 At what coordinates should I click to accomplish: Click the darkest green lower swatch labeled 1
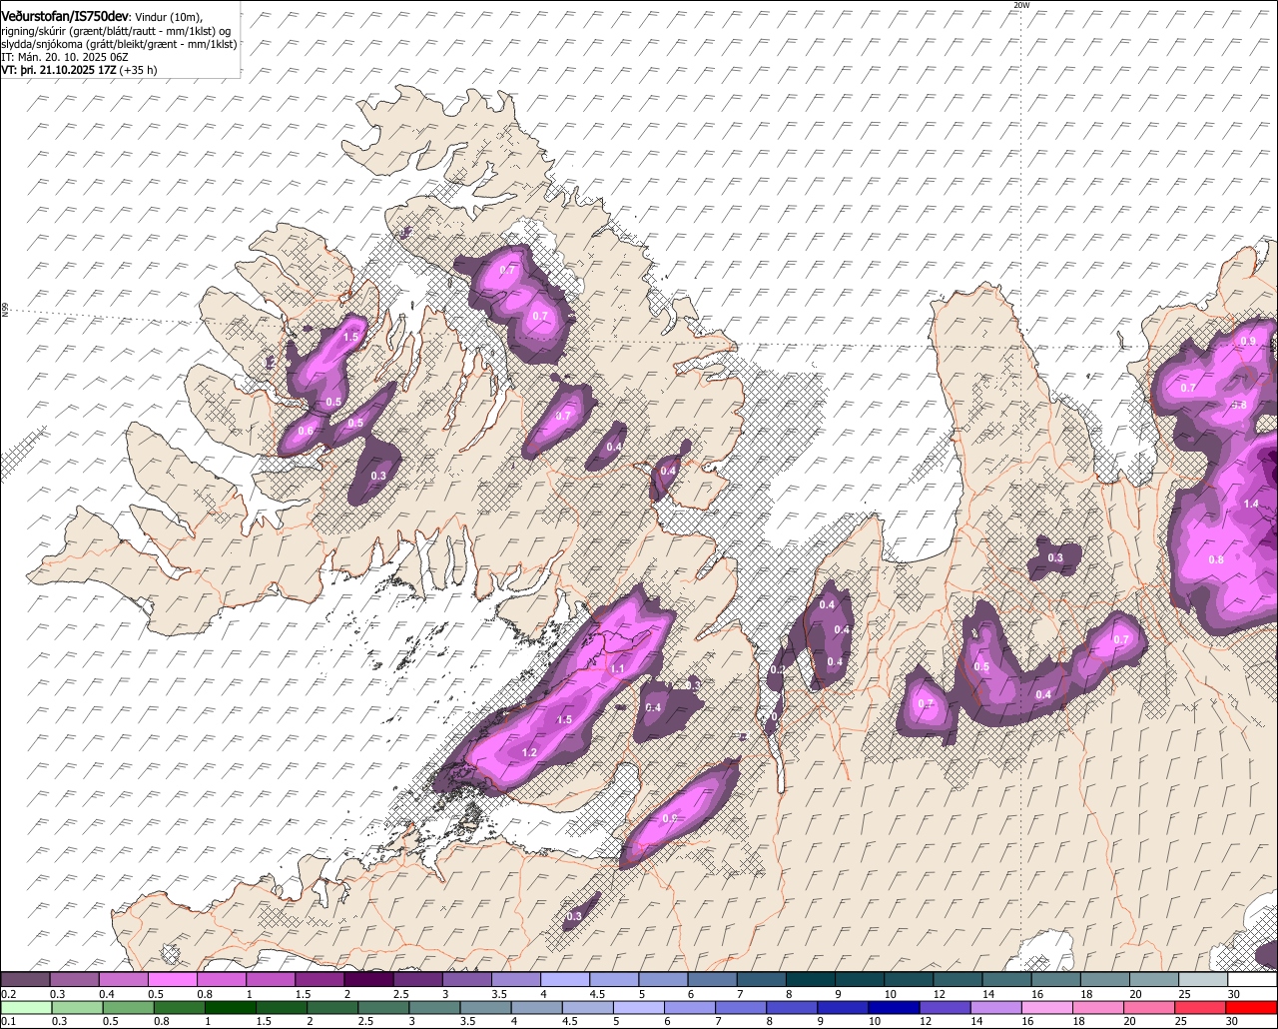pyautogui.click(x=230, y=1008)
